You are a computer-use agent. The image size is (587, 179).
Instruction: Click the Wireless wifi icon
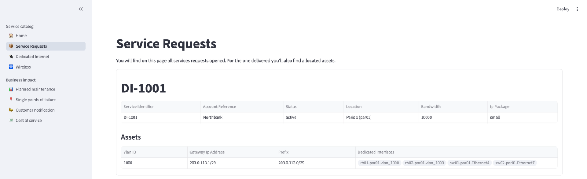point(11,67)
